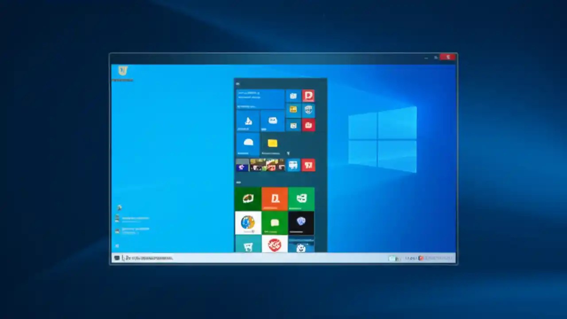Image resolution: width=567 pixels, height=319 pixels.
Task: Launch the blue shield security tile
Action: point(308,110)
